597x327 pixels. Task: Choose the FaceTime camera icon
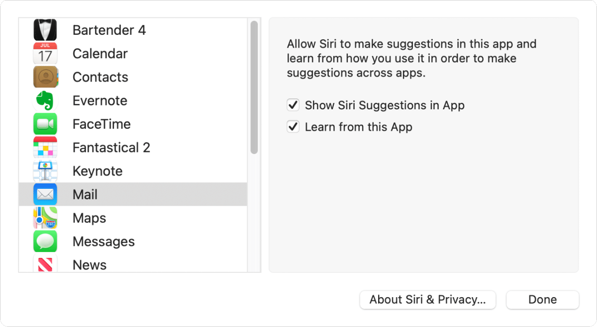[45, 124]
